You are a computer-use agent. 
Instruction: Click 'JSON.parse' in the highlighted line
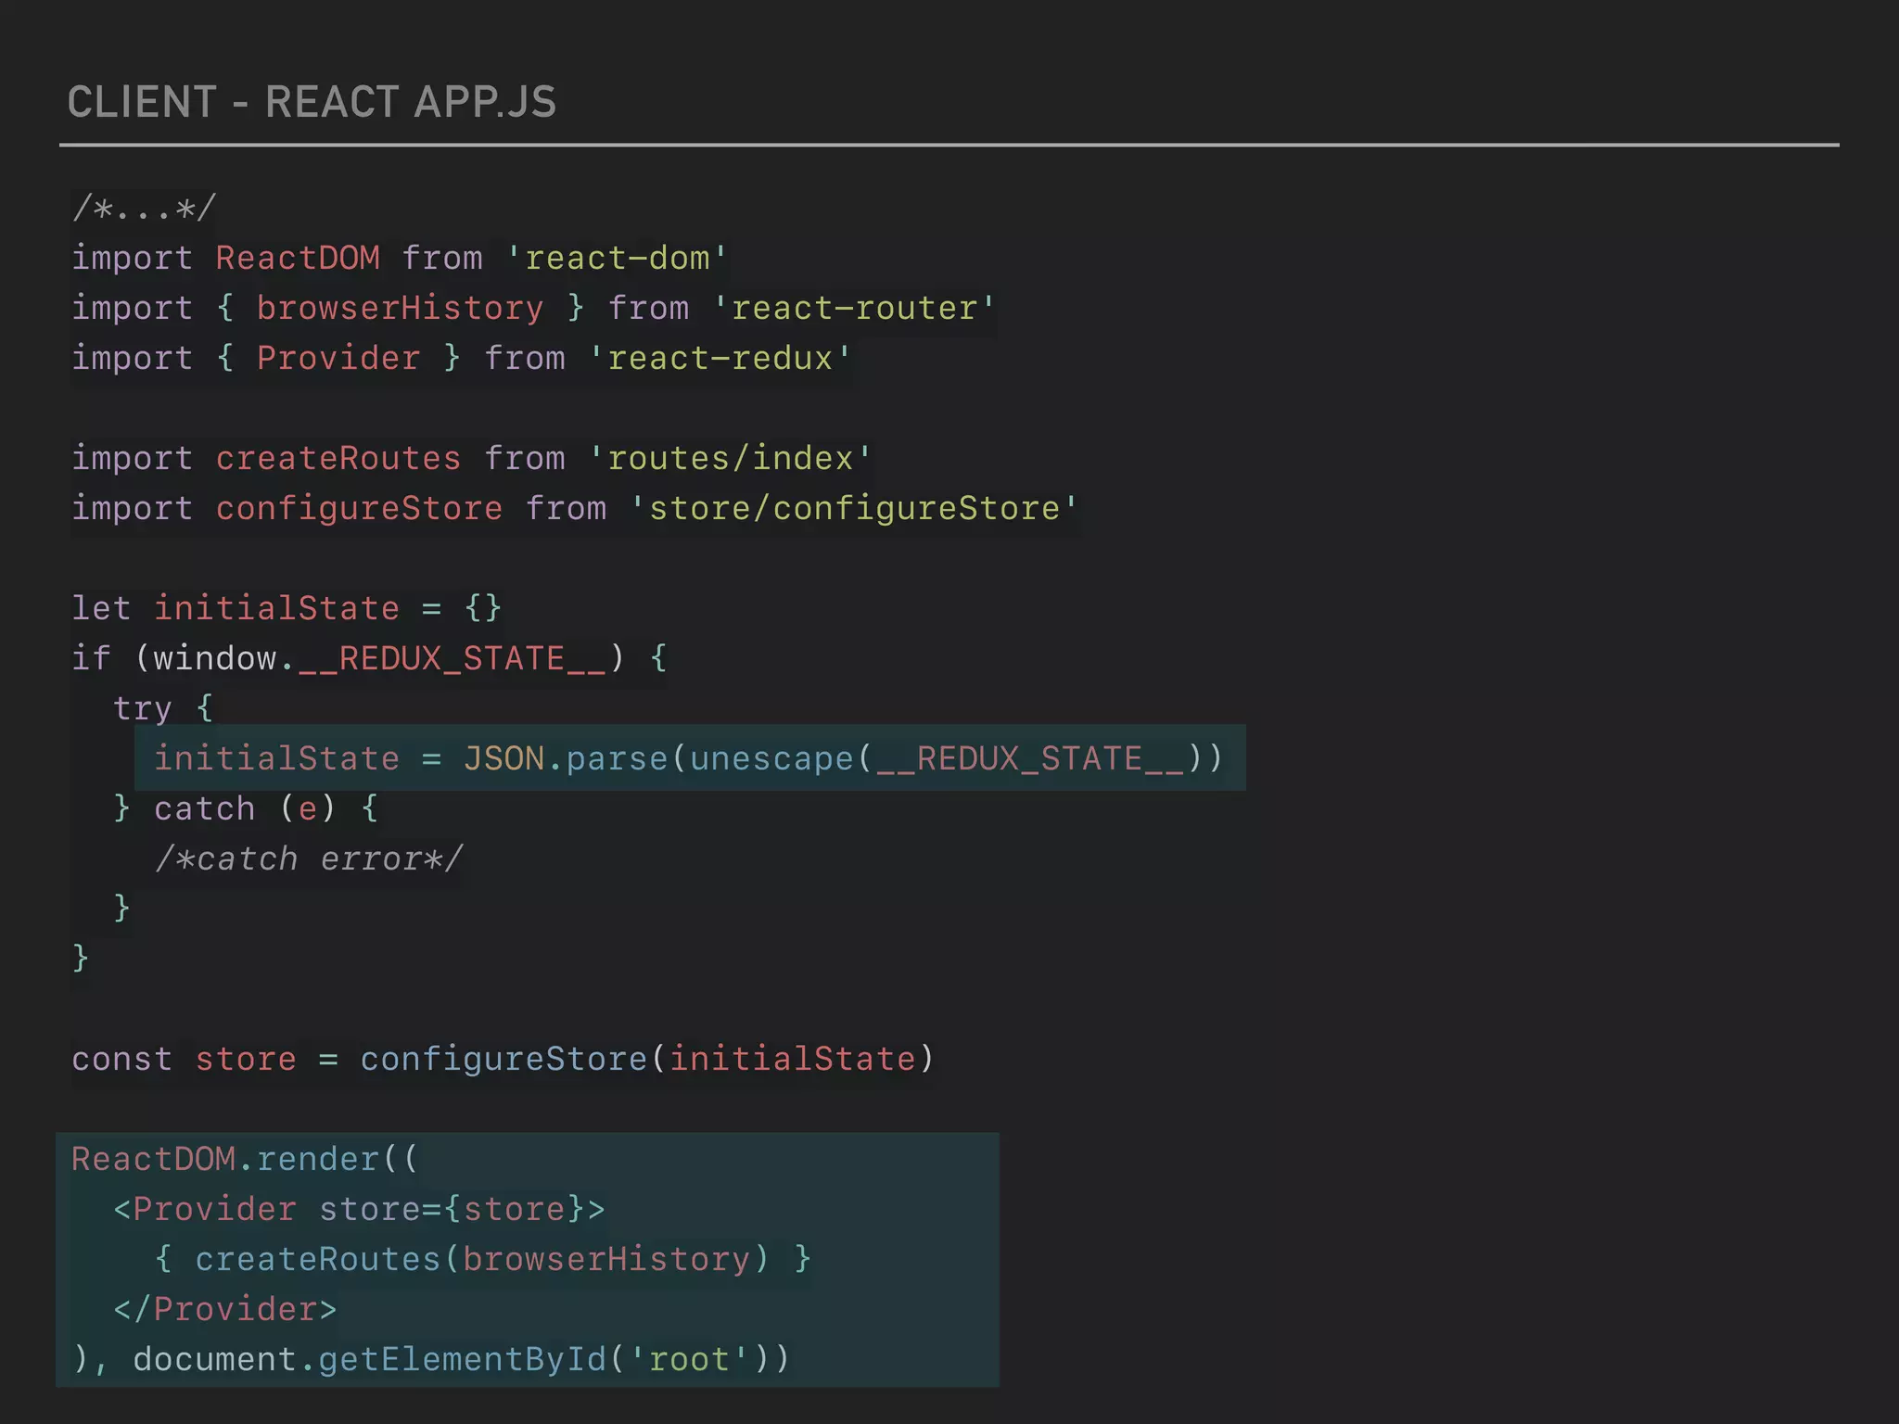(566, 758)
